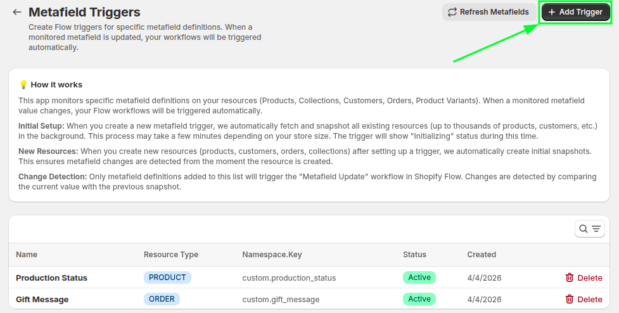Open the Gift Message trigger row
Image resolution: width=619 pixels, height=313 pixels.
click(42, 300)
